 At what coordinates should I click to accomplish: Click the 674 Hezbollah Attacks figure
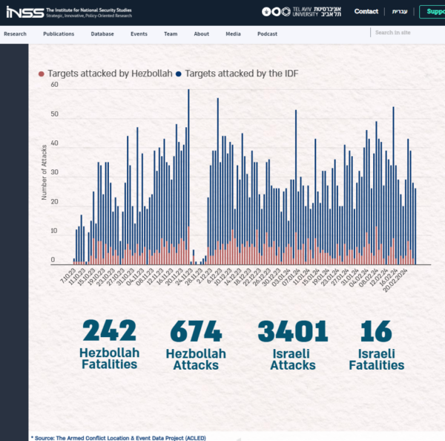pos(196,331)
